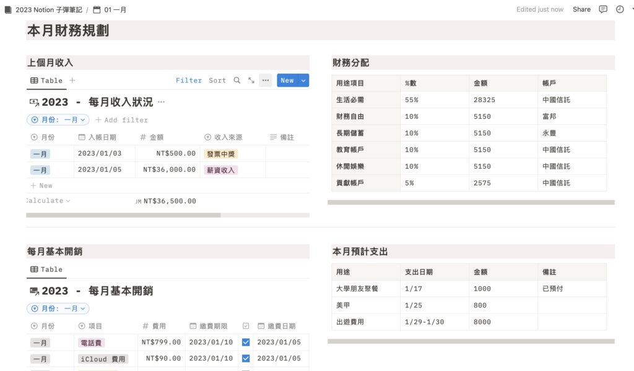Uncheck the iCloud 費用 paid checkbox

point(246,359)
